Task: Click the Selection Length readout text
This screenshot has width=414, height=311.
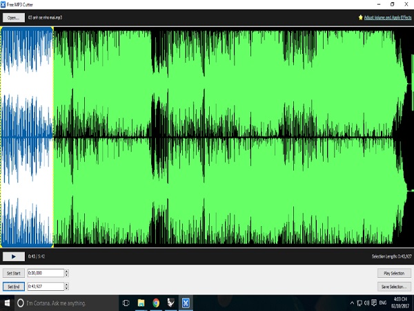Action: pyautogui.click(x=391, y=256)
